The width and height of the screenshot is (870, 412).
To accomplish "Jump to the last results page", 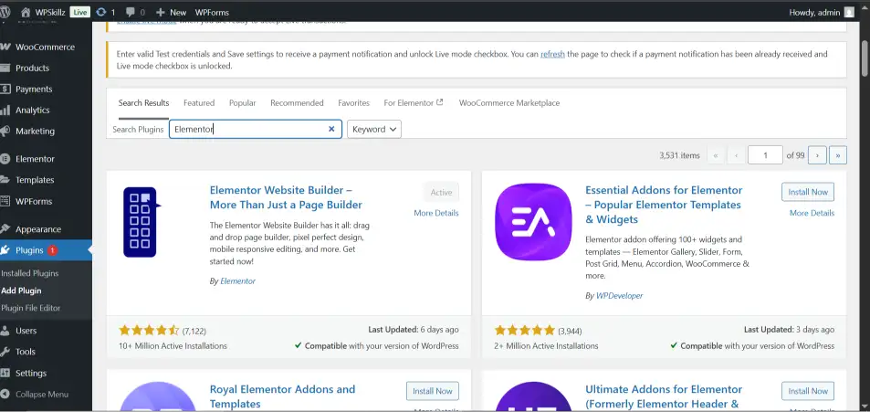I will [838, 155].
